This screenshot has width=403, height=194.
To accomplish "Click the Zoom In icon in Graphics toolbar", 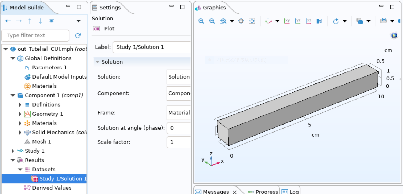I will (201, 21).
